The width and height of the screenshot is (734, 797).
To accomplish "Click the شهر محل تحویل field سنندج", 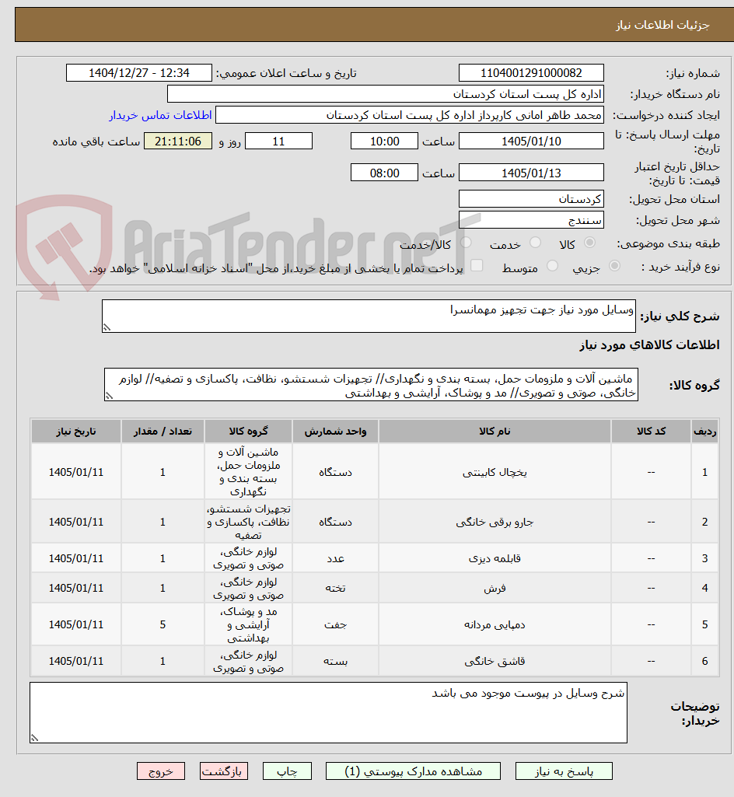I will point(531,220).
